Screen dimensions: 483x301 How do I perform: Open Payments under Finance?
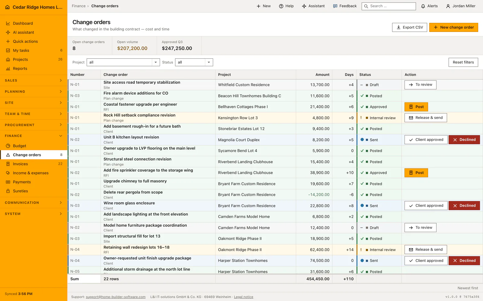point(34,182)
